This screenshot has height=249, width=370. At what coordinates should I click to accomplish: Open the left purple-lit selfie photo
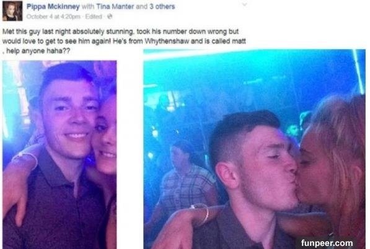point(59,155)
